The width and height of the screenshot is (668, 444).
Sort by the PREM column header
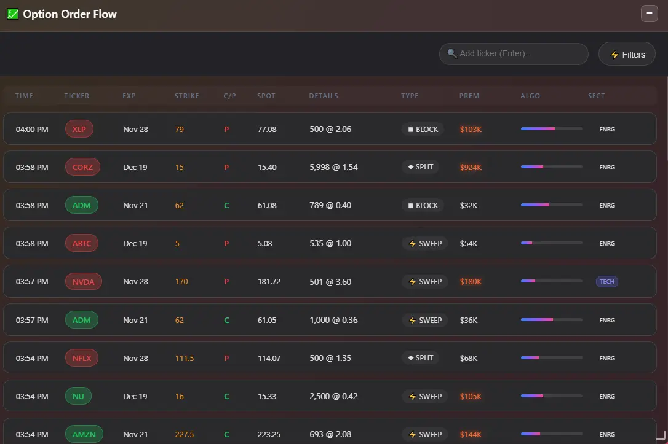pyautogui.click(x=469, y=96)
